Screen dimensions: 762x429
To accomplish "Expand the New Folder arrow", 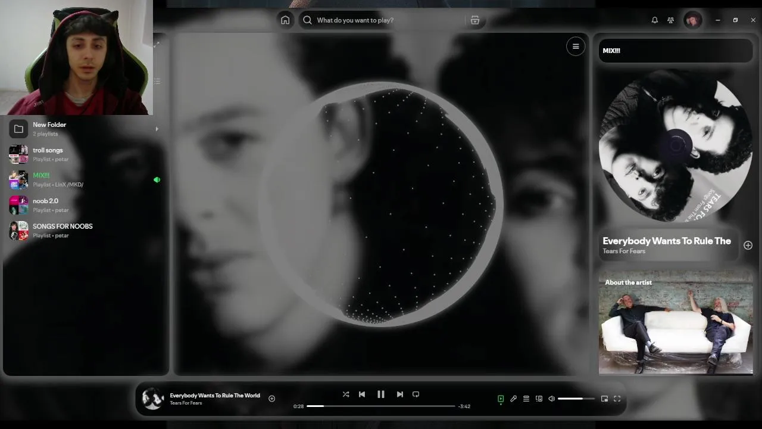I will (157, 129).
